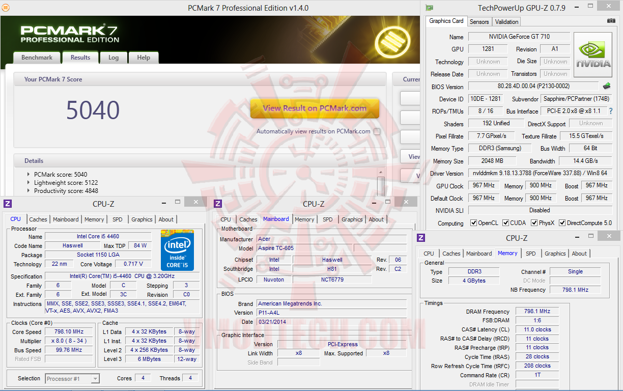This screenshot has width=623, height=391.
Task: Click the PCMark Details list scrollbar
Action: 380,182
